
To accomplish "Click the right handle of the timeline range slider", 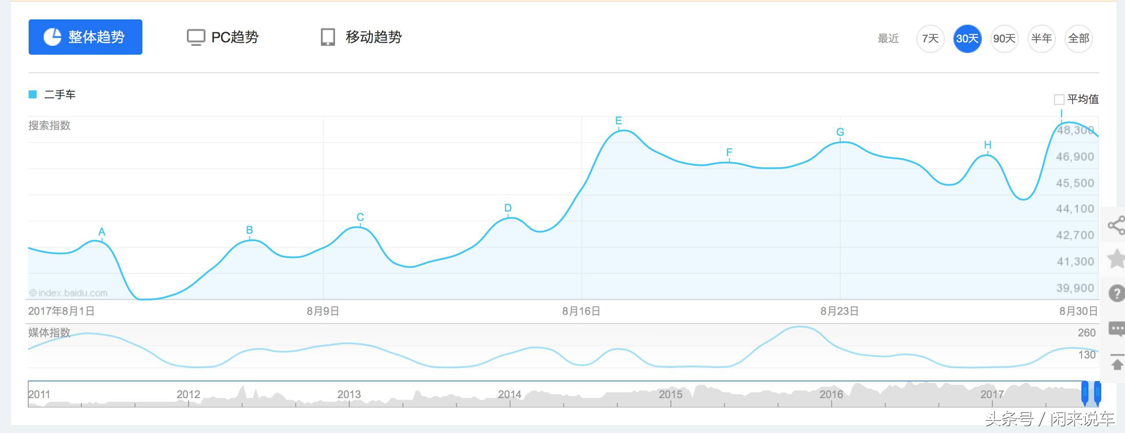I will pos(1098,393).
